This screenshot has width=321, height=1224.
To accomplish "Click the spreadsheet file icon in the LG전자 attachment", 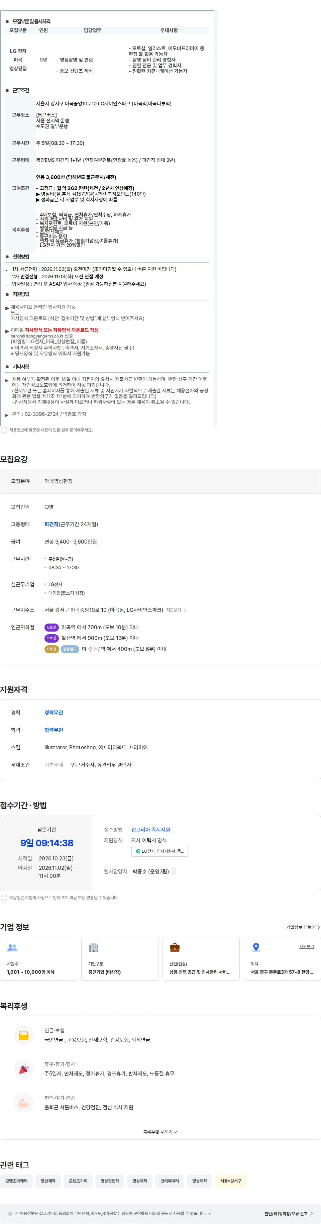I will (x=138, y=851).
